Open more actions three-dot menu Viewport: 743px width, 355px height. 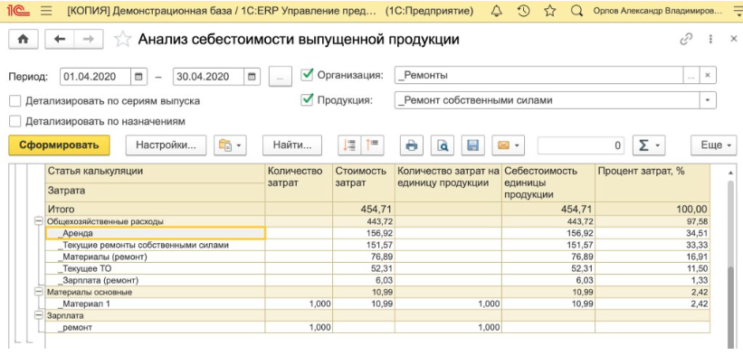pos(710,40)
